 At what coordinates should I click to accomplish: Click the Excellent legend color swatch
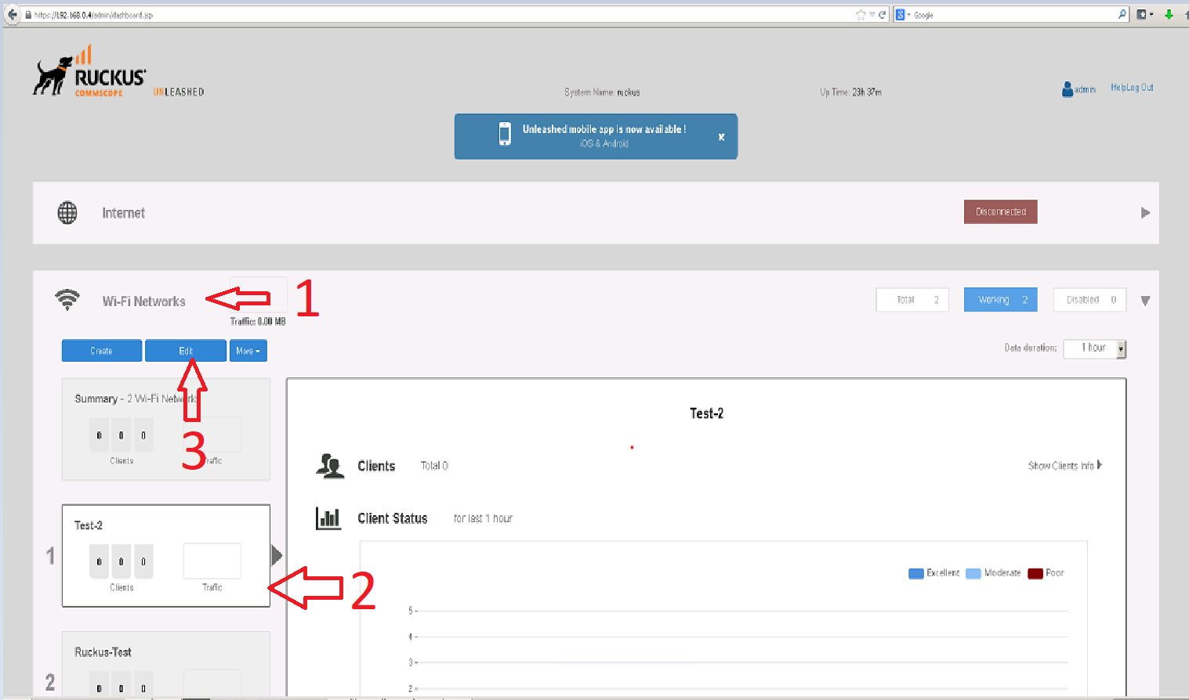click(x=916, y=573)
